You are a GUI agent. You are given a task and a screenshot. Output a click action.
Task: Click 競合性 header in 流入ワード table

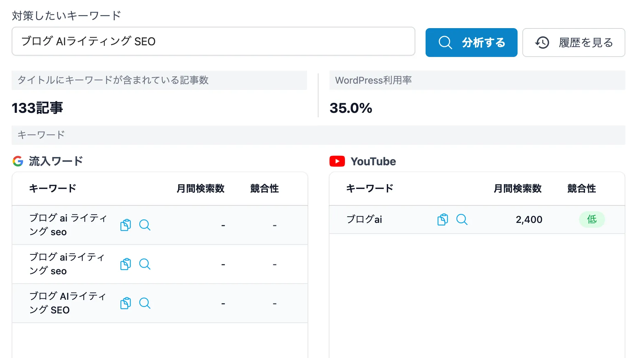point(264,189)
